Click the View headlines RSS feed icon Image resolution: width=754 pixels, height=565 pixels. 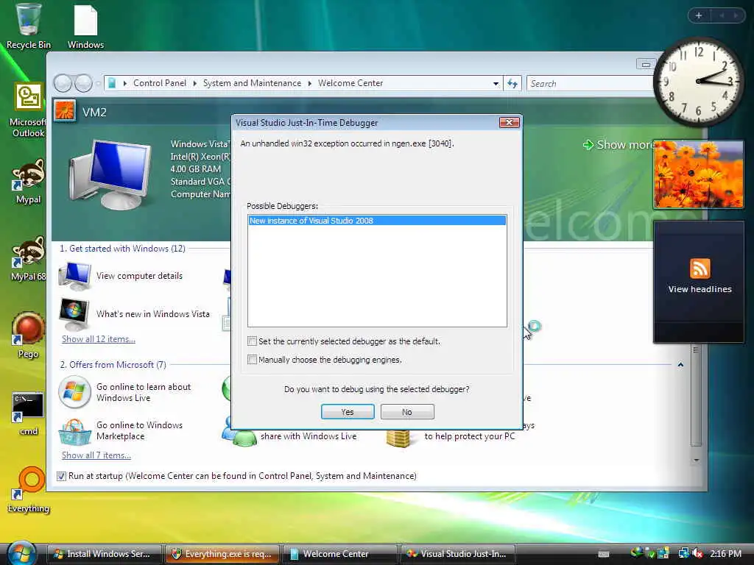pyautogui.click(x=700, y=268)
